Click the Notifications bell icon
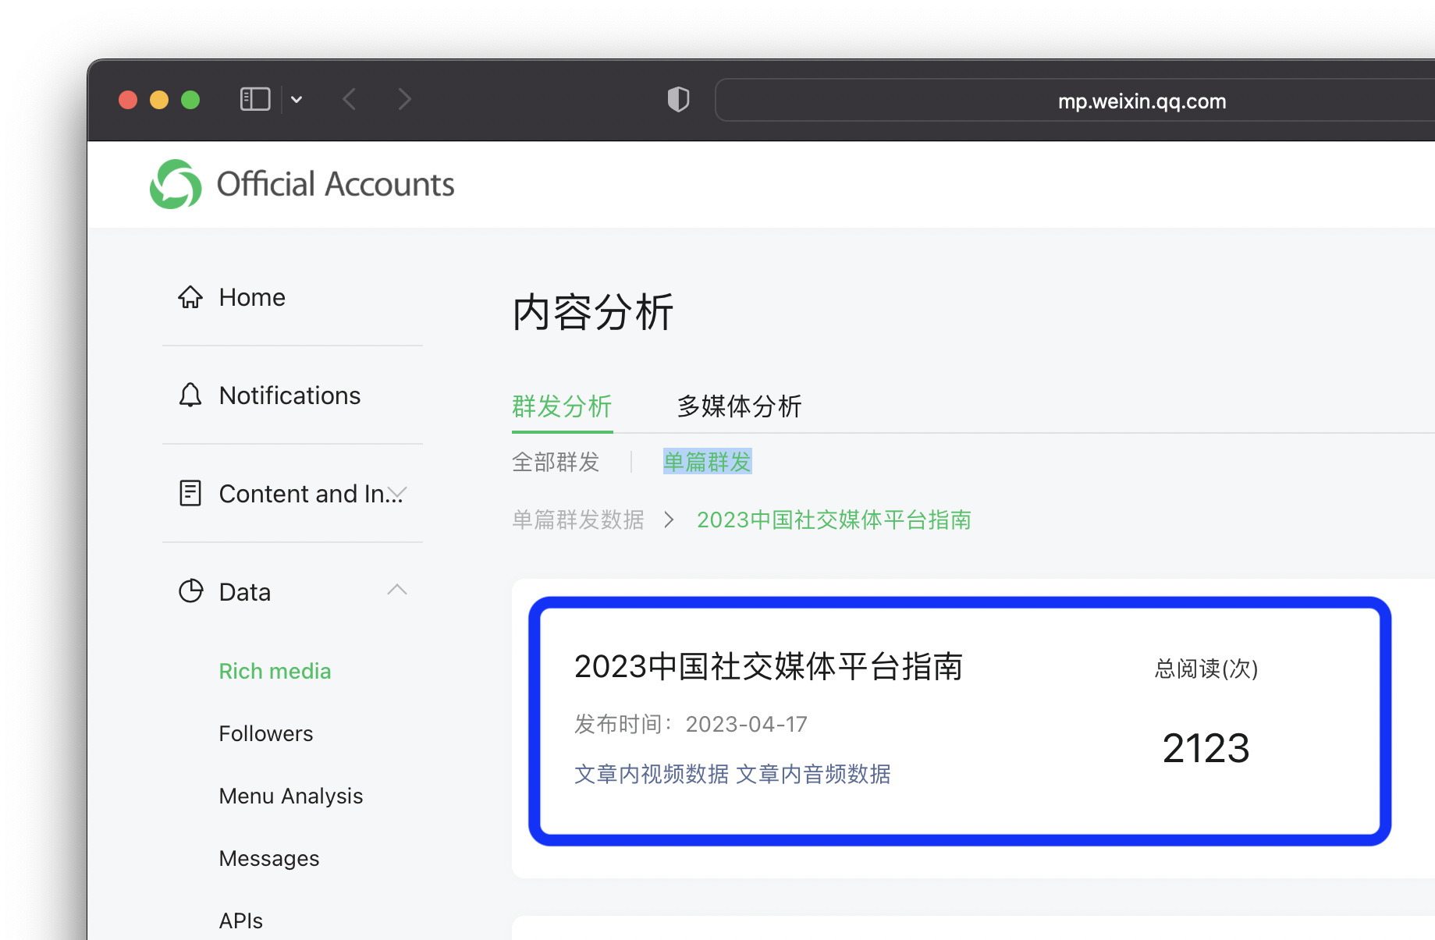The image size is (1435, 940). point(190,396)
